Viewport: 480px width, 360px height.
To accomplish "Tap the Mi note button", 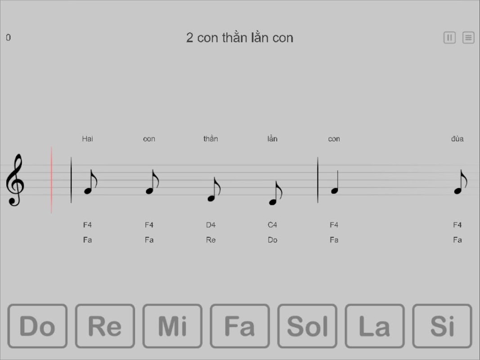I will point(172,326).
